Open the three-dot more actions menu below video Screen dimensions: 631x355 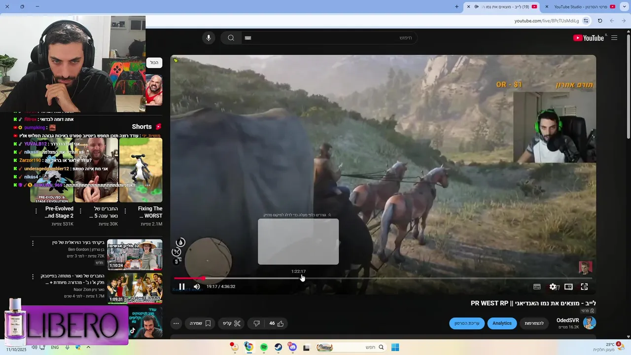point(176,323)
